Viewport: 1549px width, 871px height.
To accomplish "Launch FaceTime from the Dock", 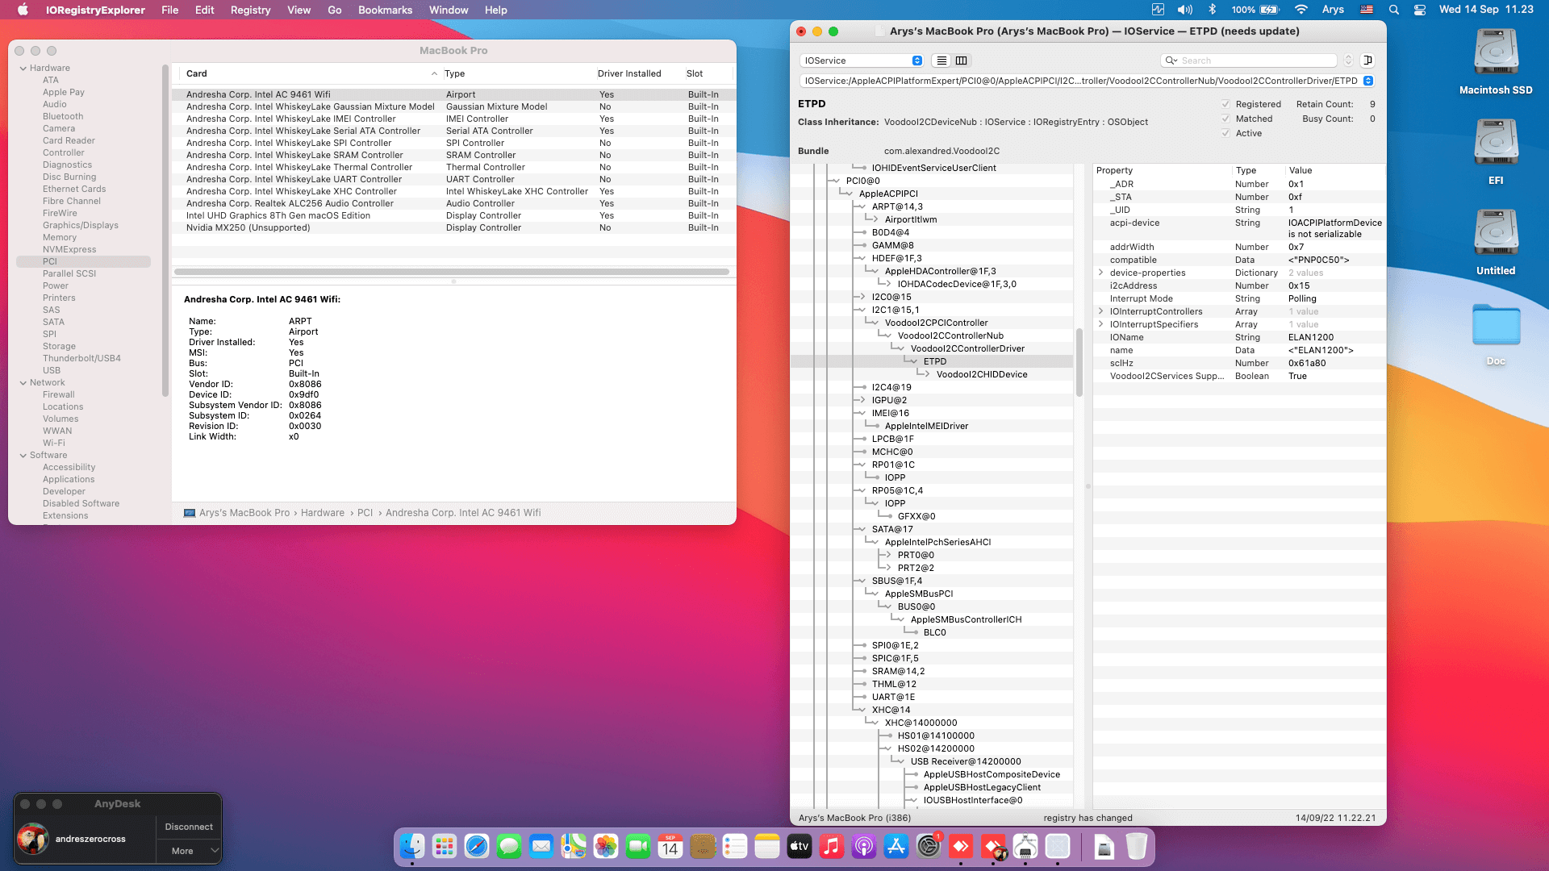I will tap(638, 846).
